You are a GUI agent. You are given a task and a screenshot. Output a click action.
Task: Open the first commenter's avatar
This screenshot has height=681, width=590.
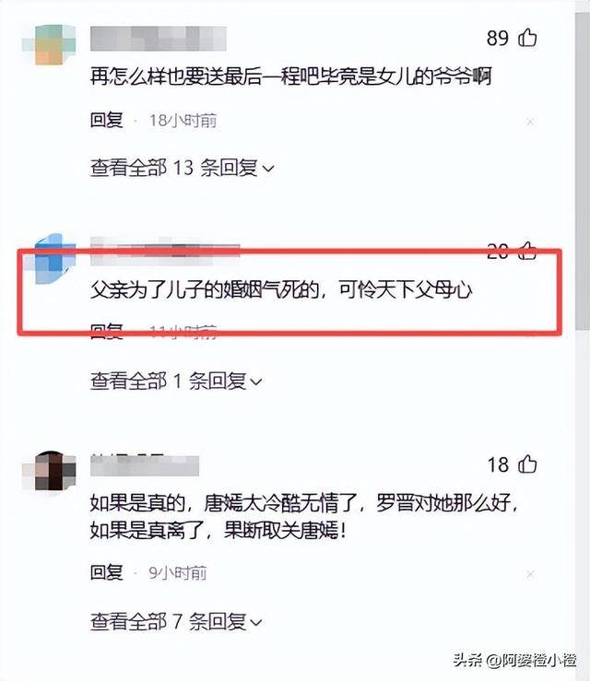[x=49, y=44]
